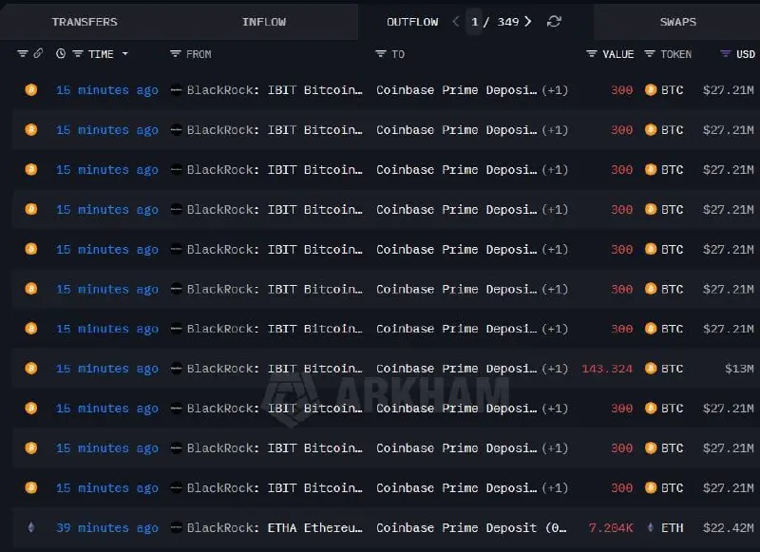Open Coinbase Prime recipient in $13M row

point(457,369)
